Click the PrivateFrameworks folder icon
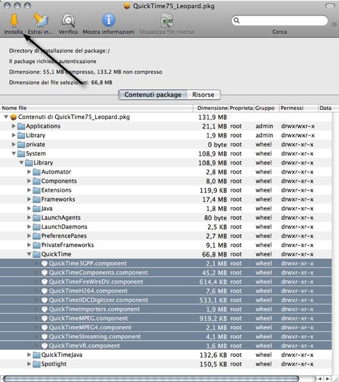The height and width of the screenshot is (382, 339). (37, 245)
